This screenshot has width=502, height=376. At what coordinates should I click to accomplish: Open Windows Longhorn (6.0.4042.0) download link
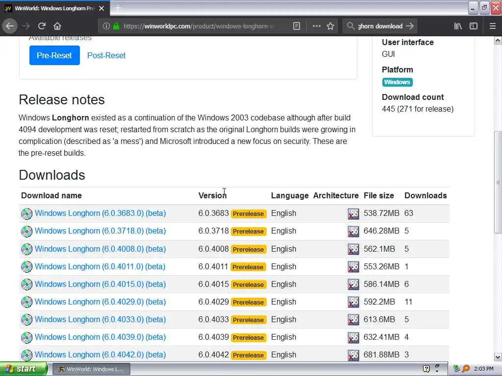[100, 354]
